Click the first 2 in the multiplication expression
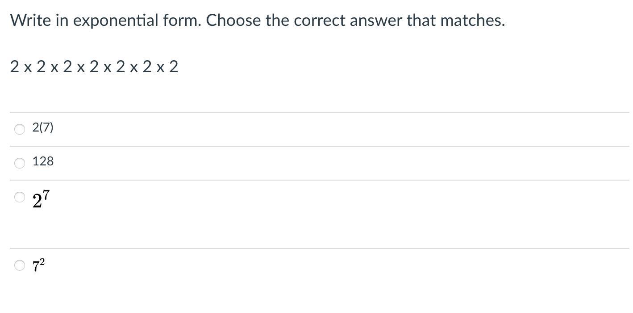This screenshot has height=313, width=633. coord(15,67)
